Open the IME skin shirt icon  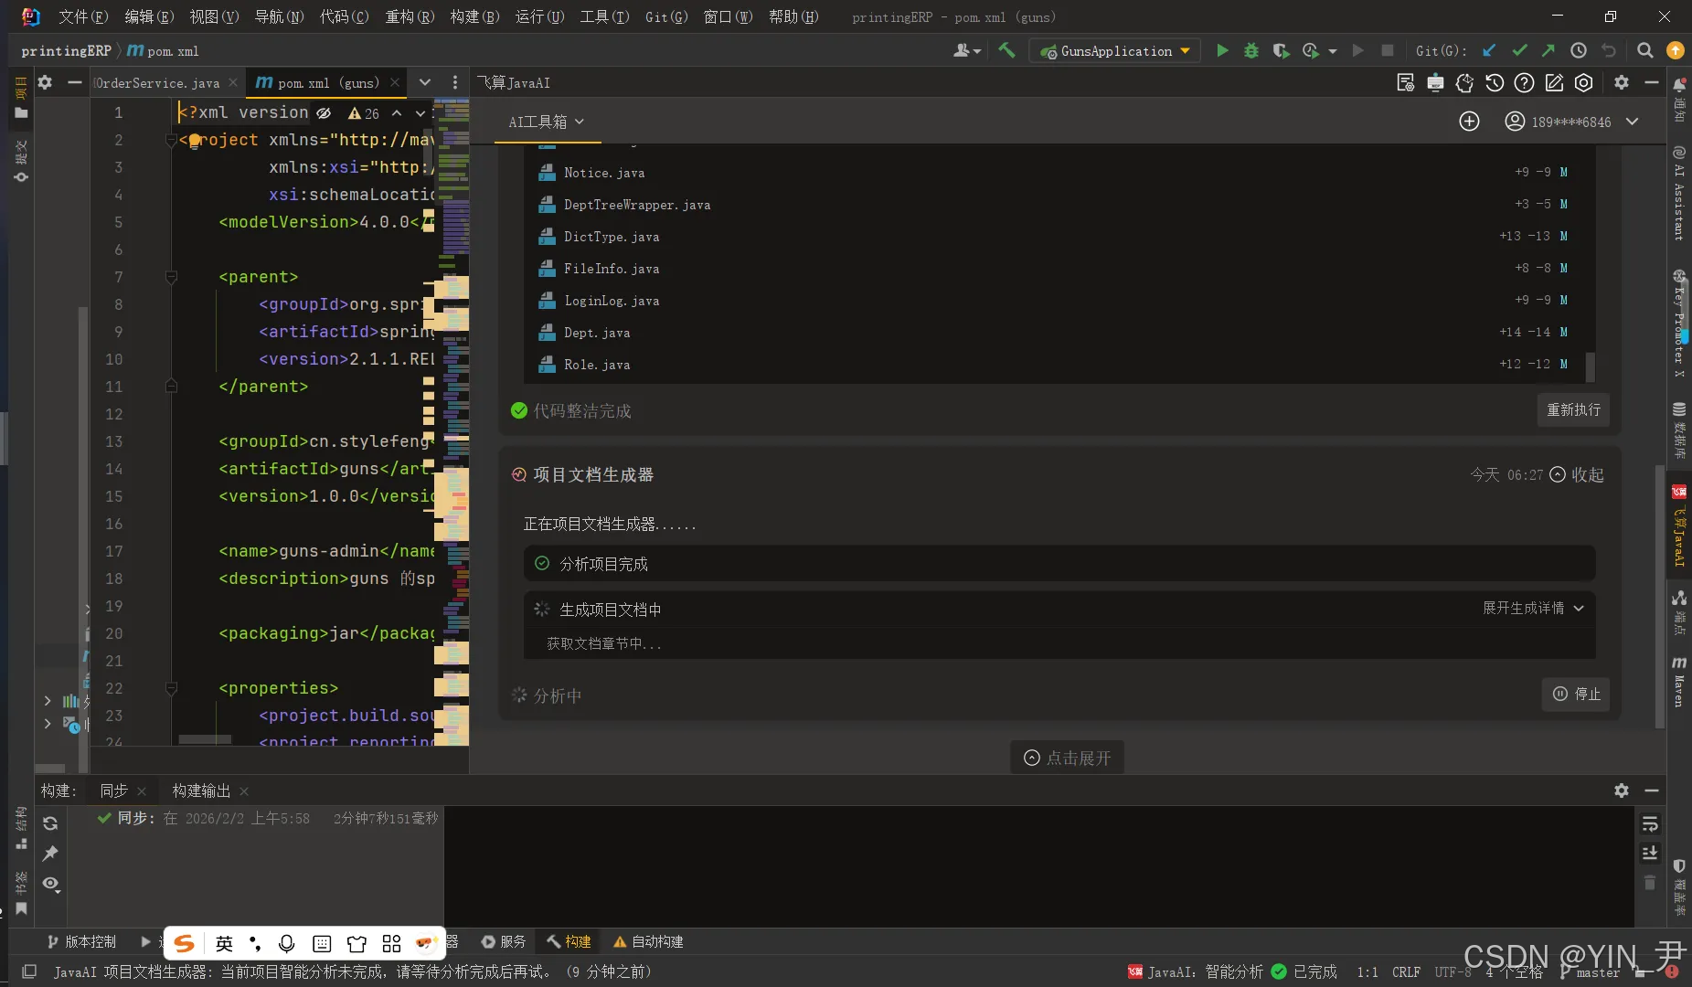pos(356,943)
